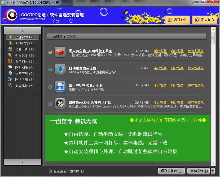Click the bottom 自动安装(I) button
The height and width of the screenshot is (177, 220).
pyautogui.click(x=199, y=171)
